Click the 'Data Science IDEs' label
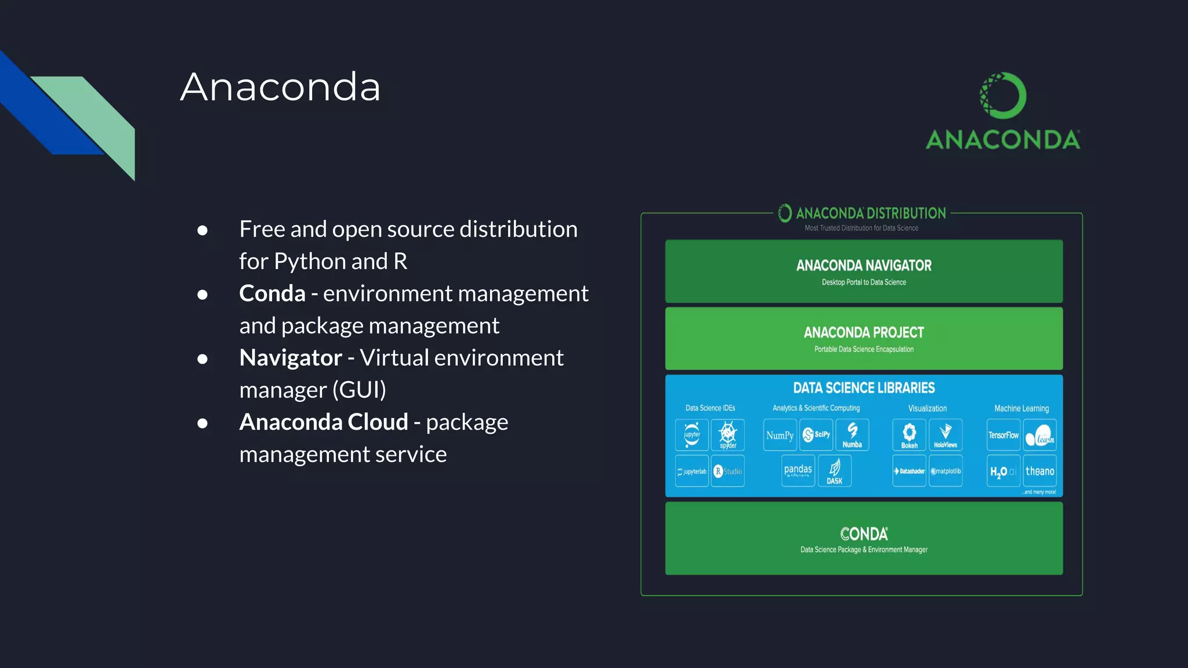This screenshot has width=1188, height=668. 710,408
